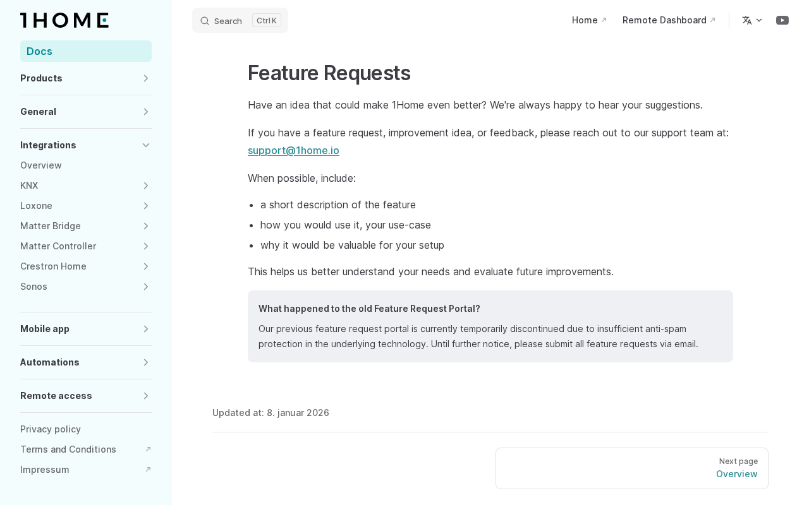809x505 pixels.
Task: Expand the Loxone submenu chevron
Action: coord(146,206)
